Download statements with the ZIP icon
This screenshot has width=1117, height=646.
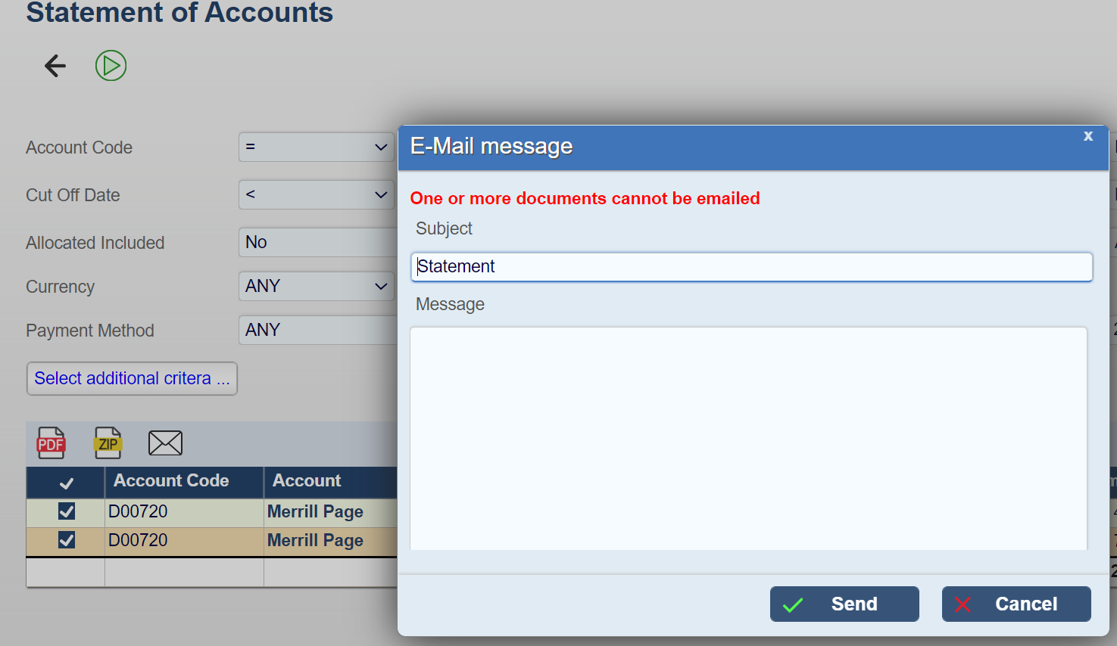[108, 443]
